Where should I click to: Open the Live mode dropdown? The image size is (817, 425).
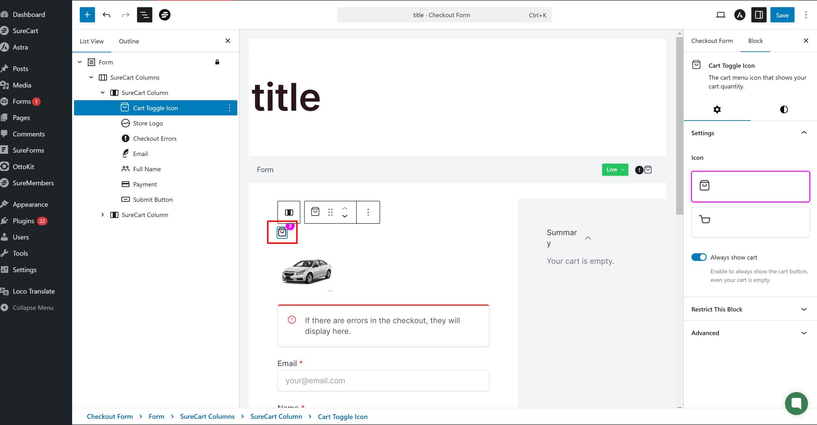click(615, 170)
